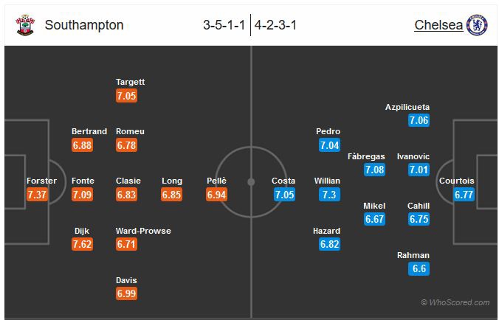
Task: Select Pellè's 6.94 rating badge
Action: (217, 195)
